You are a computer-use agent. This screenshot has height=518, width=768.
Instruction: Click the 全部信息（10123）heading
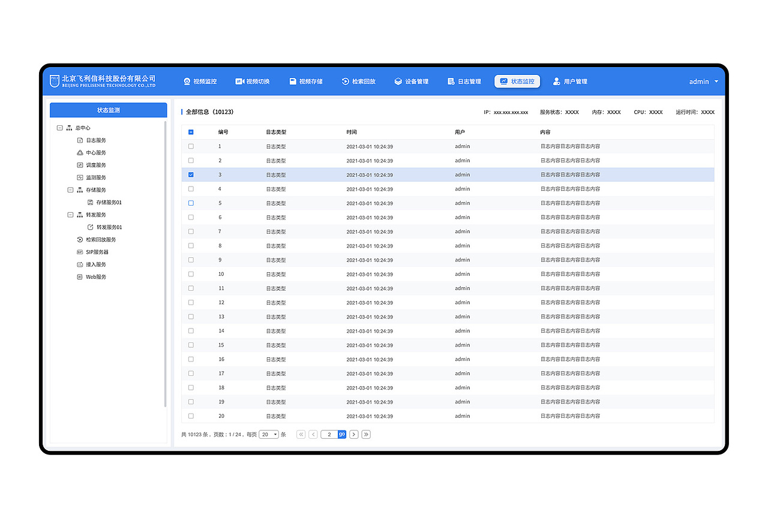[209, 112]
